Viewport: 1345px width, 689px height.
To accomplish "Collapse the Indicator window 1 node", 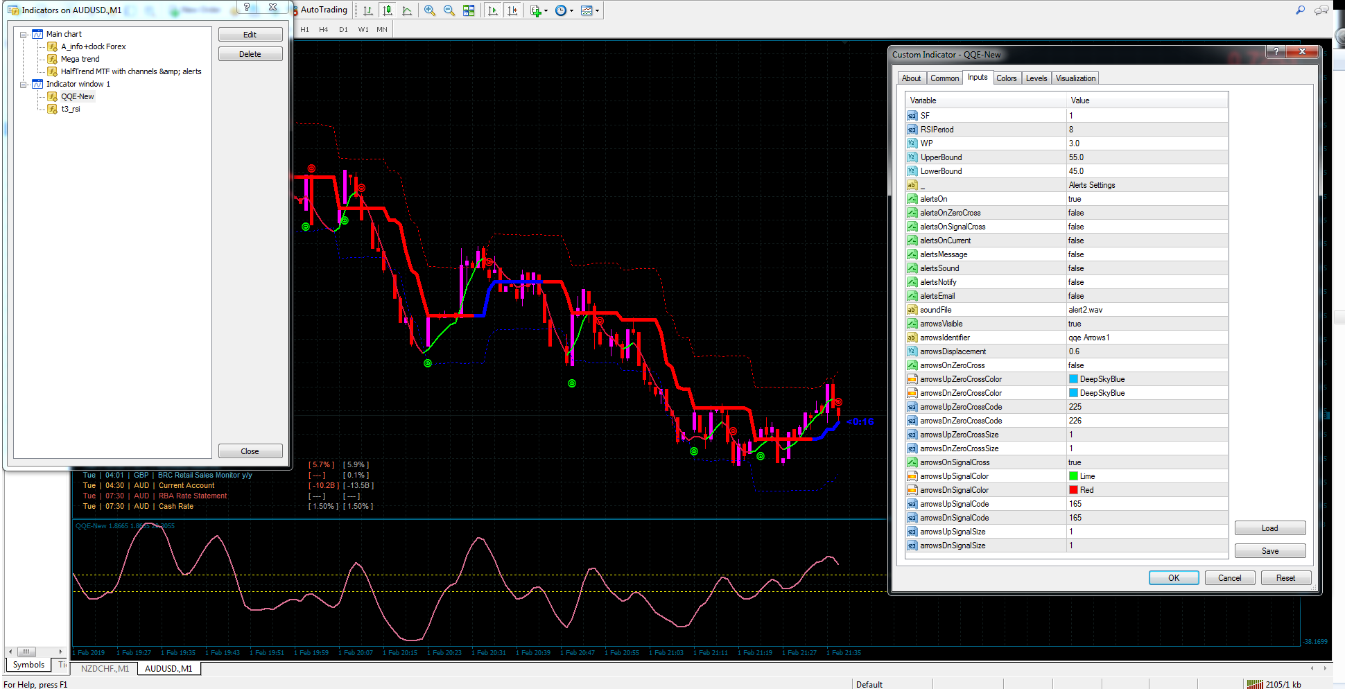I will coord(23,84).
